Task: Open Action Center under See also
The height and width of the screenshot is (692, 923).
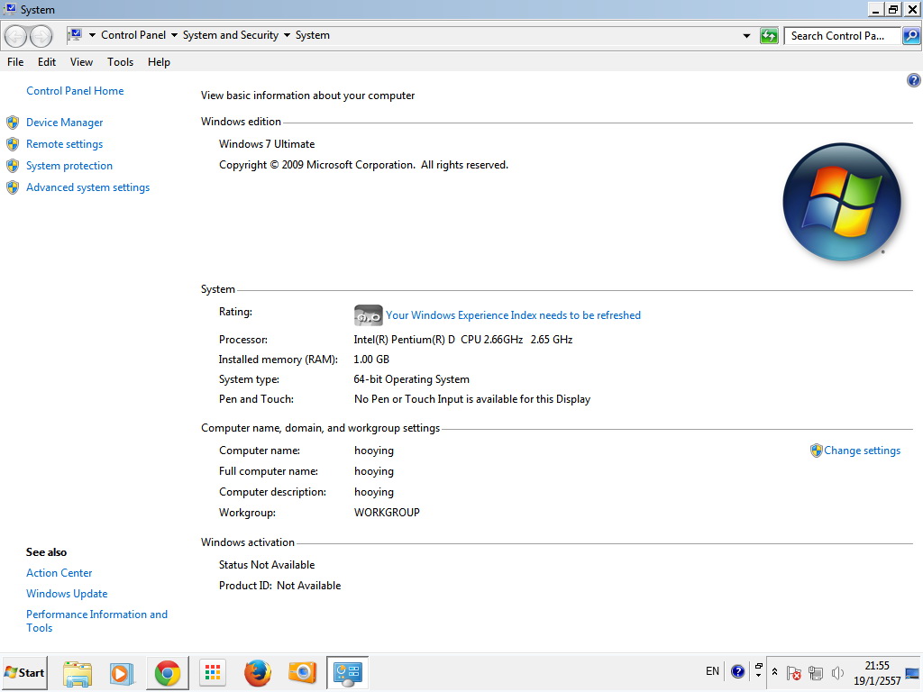Action: (59, 573)
